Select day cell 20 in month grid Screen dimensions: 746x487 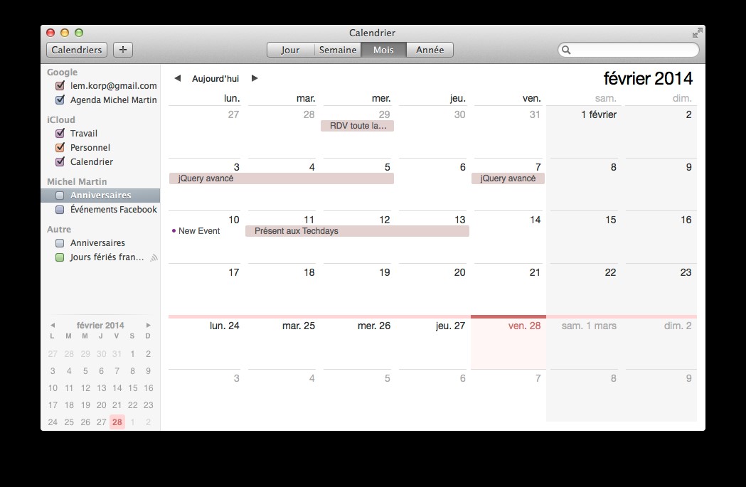[x=432, y=289]
